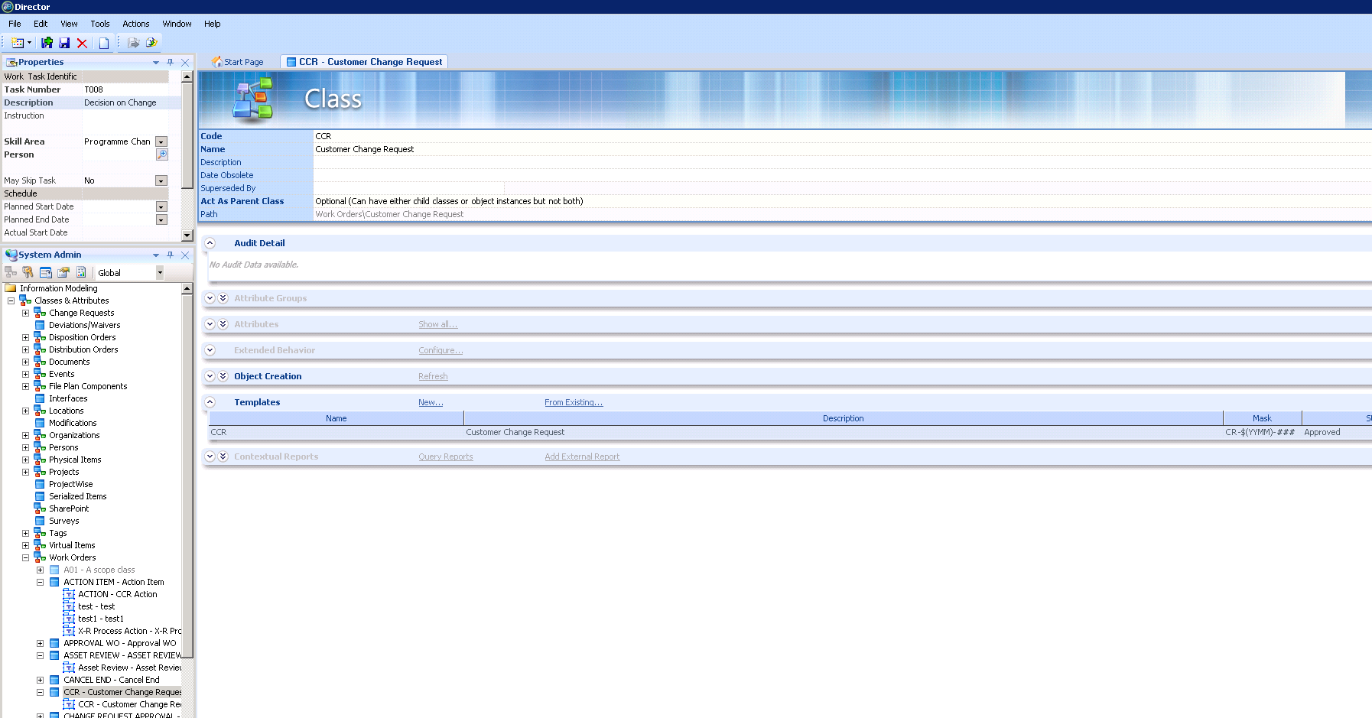This screenshot has width=1372, height=718.
Task: Collapse the ACTION ITEM - Action Item node
Action: 40,582
